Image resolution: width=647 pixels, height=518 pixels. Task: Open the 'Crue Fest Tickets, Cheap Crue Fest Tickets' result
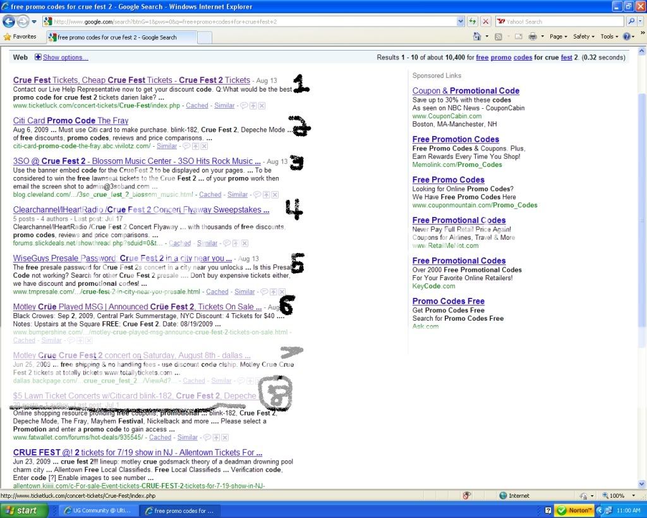point(131,80)
